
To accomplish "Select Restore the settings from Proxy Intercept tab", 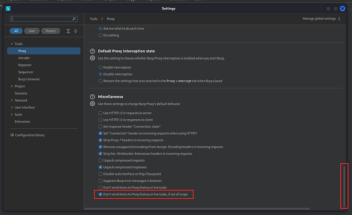I will [x=101, y=81].
